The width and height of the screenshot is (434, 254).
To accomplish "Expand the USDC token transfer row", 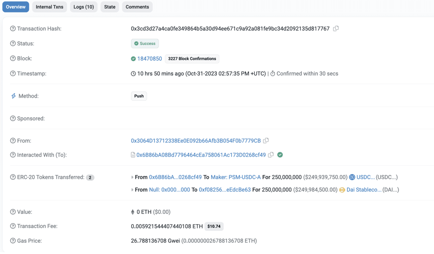I will click(132, 177).
